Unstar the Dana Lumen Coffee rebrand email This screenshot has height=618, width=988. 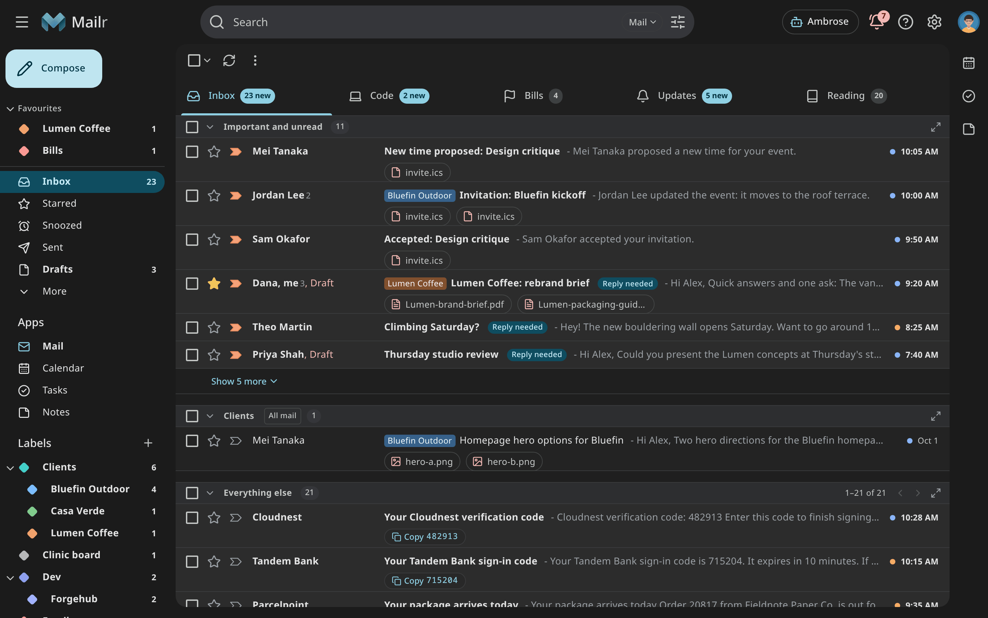[214, 283]
